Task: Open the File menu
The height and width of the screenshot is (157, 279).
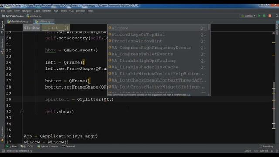Action: pyautogui.click(x=3, y=11)
